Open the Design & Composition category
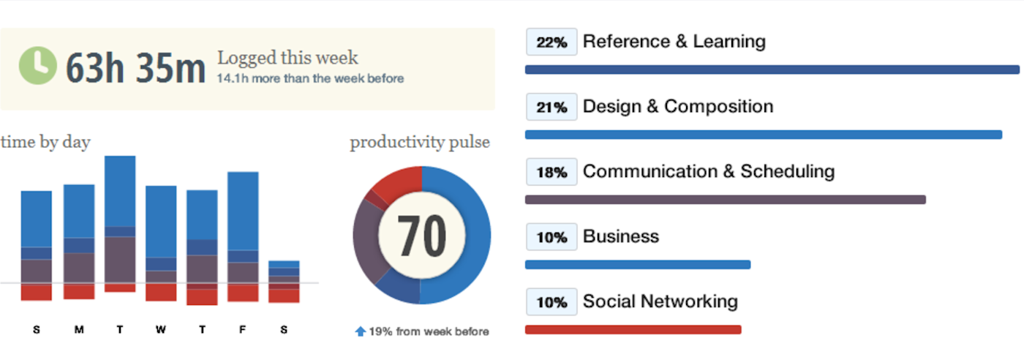1024x357 pixels. pyautogui.click(x=677, y=107)
